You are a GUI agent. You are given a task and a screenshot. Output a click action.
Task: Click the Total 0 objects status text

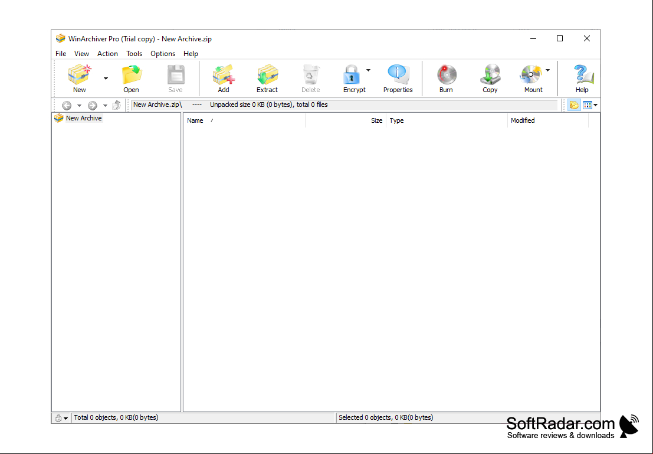[x=116, y=417]
